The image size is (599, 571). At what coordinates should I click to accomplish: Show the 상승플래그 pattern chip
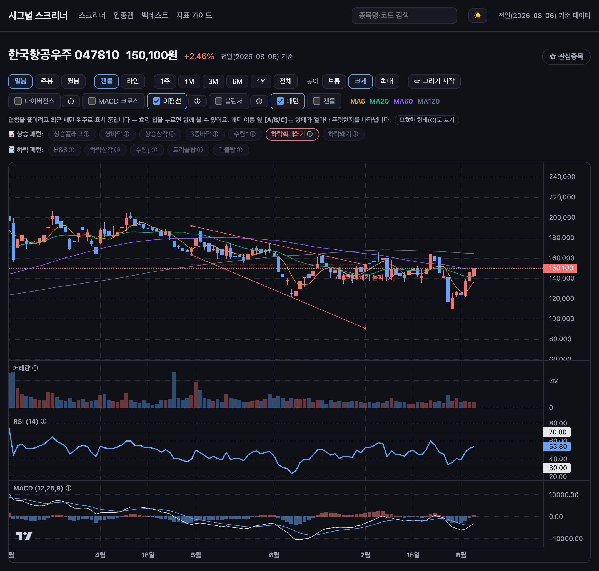click(72, 134)
